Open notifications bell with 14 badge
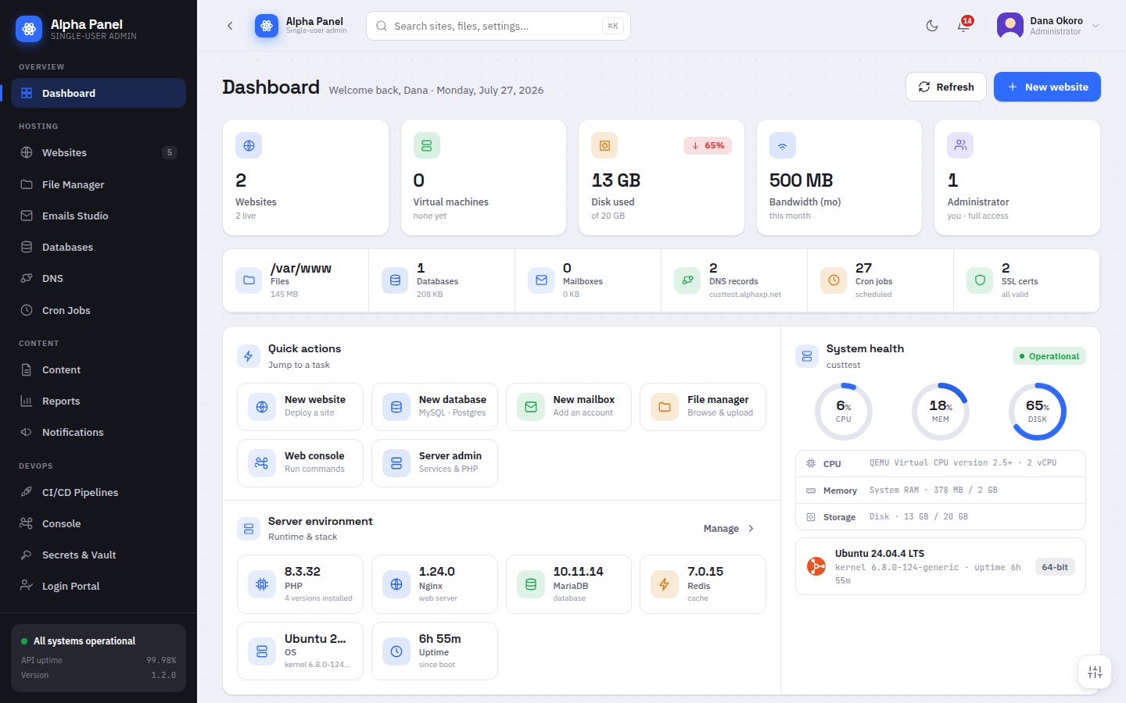Image resolution: width=1126 pixels, height=703 pixels. [964, 26]
